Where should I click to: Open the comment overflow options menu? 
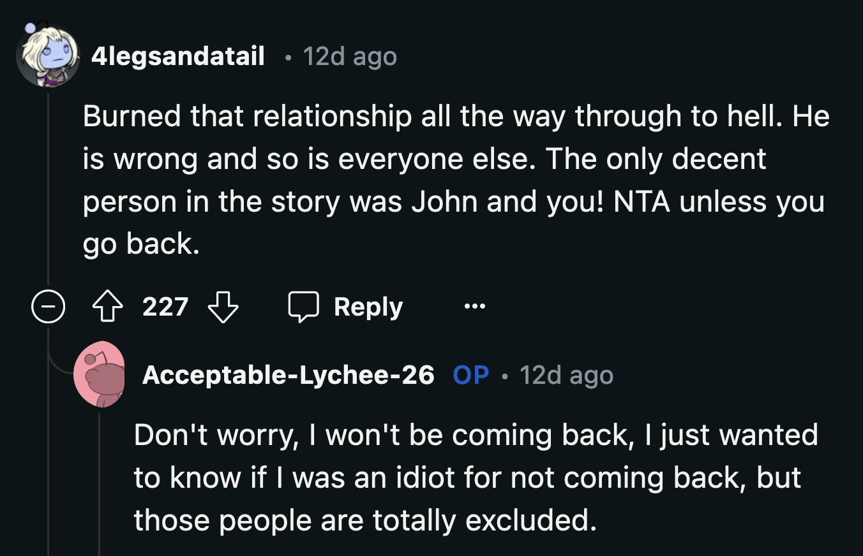tap(474, 306)
